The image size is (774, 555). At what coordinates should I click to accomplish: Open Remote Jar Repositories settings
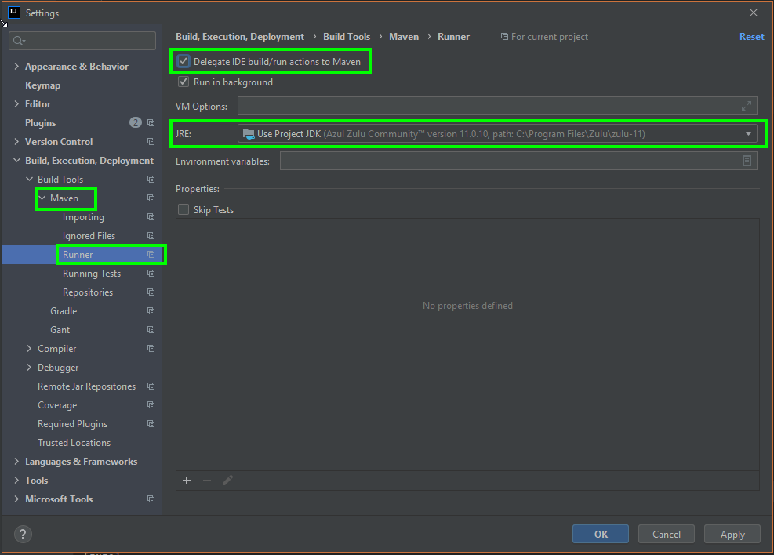click(87, 386)
